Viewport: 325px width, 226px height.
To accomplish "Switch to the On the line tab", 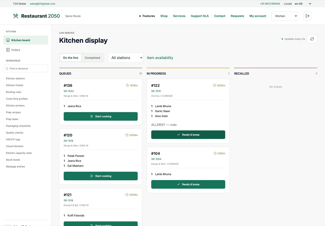I will pos(71,58).
